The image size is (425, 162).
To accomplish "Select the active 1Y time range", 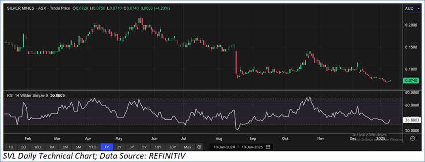I will click(x=106, y=147).
